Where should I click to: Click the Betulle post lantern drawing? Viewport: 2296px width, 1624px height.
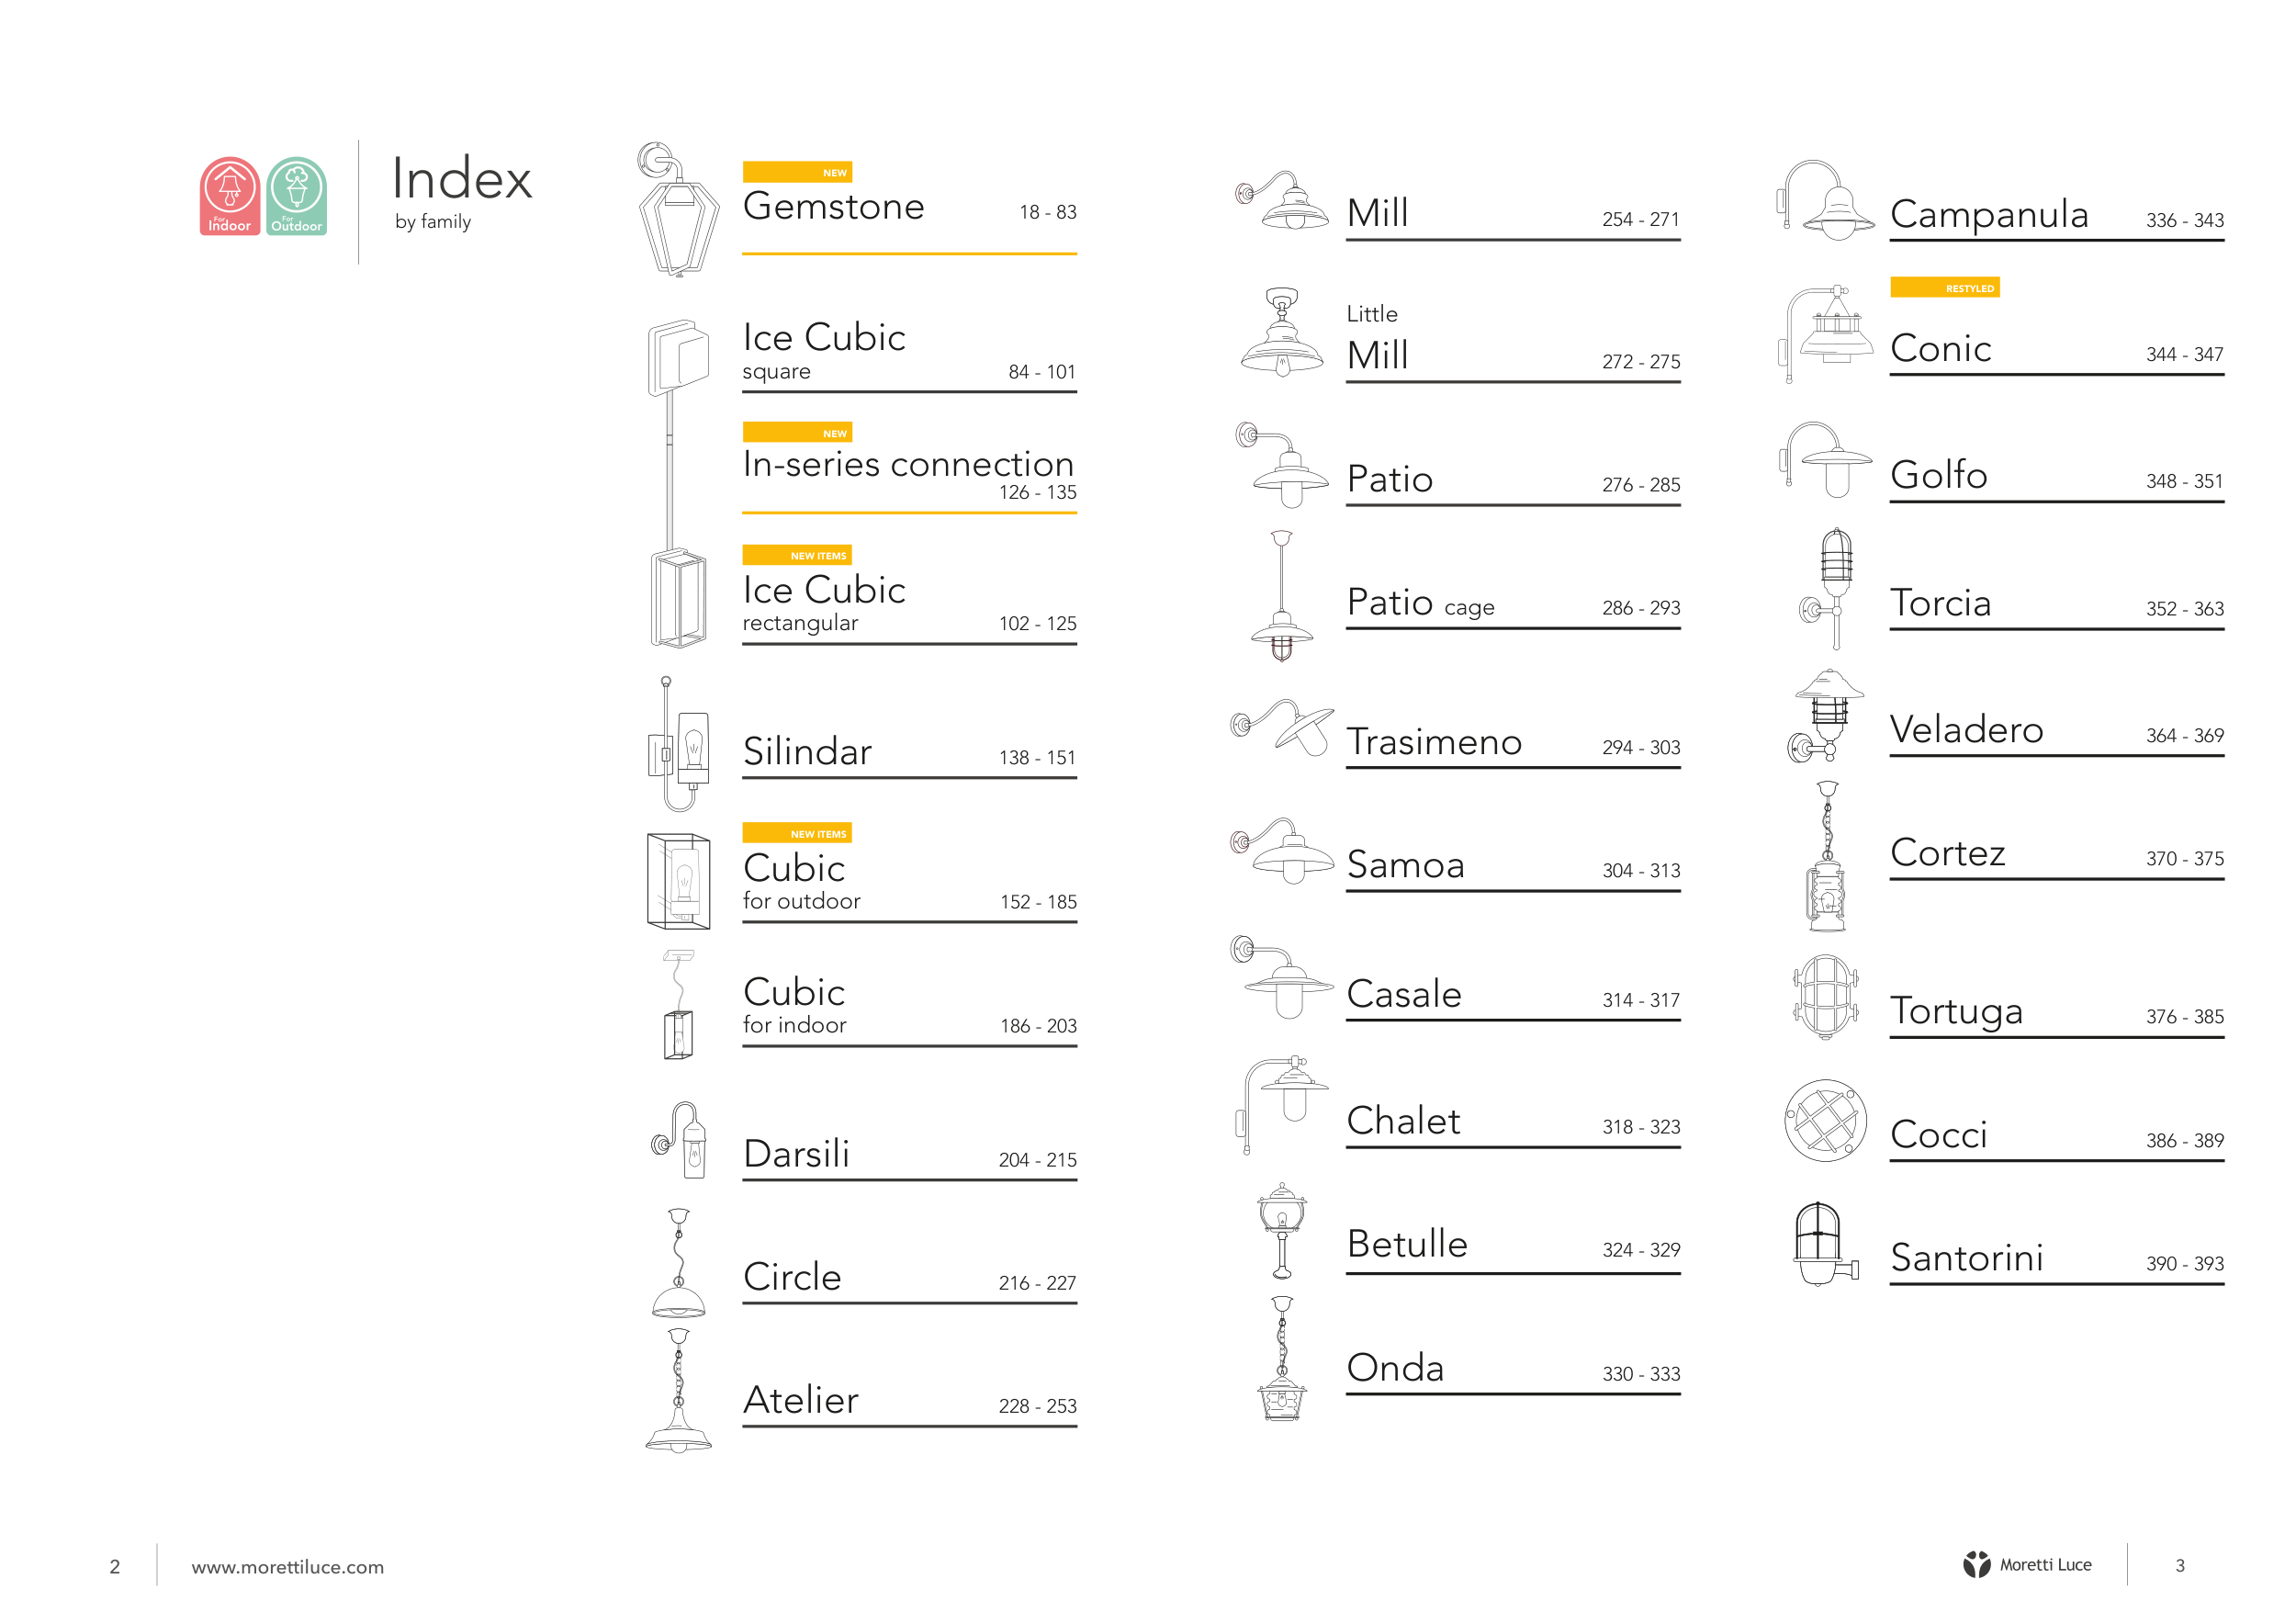[x=1282, y=1231]
